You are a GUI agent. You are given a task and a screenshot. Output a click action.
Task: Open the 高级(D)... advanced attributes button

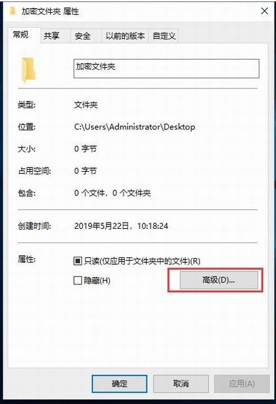coord(218,280)
